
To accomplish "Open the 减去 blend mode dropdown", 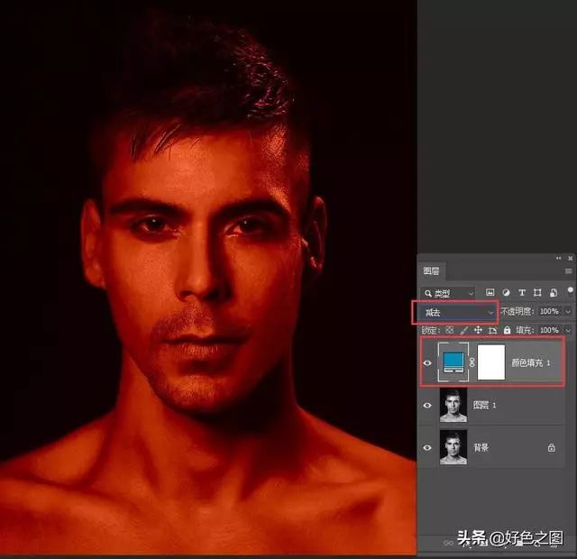I will click(455, 312).
